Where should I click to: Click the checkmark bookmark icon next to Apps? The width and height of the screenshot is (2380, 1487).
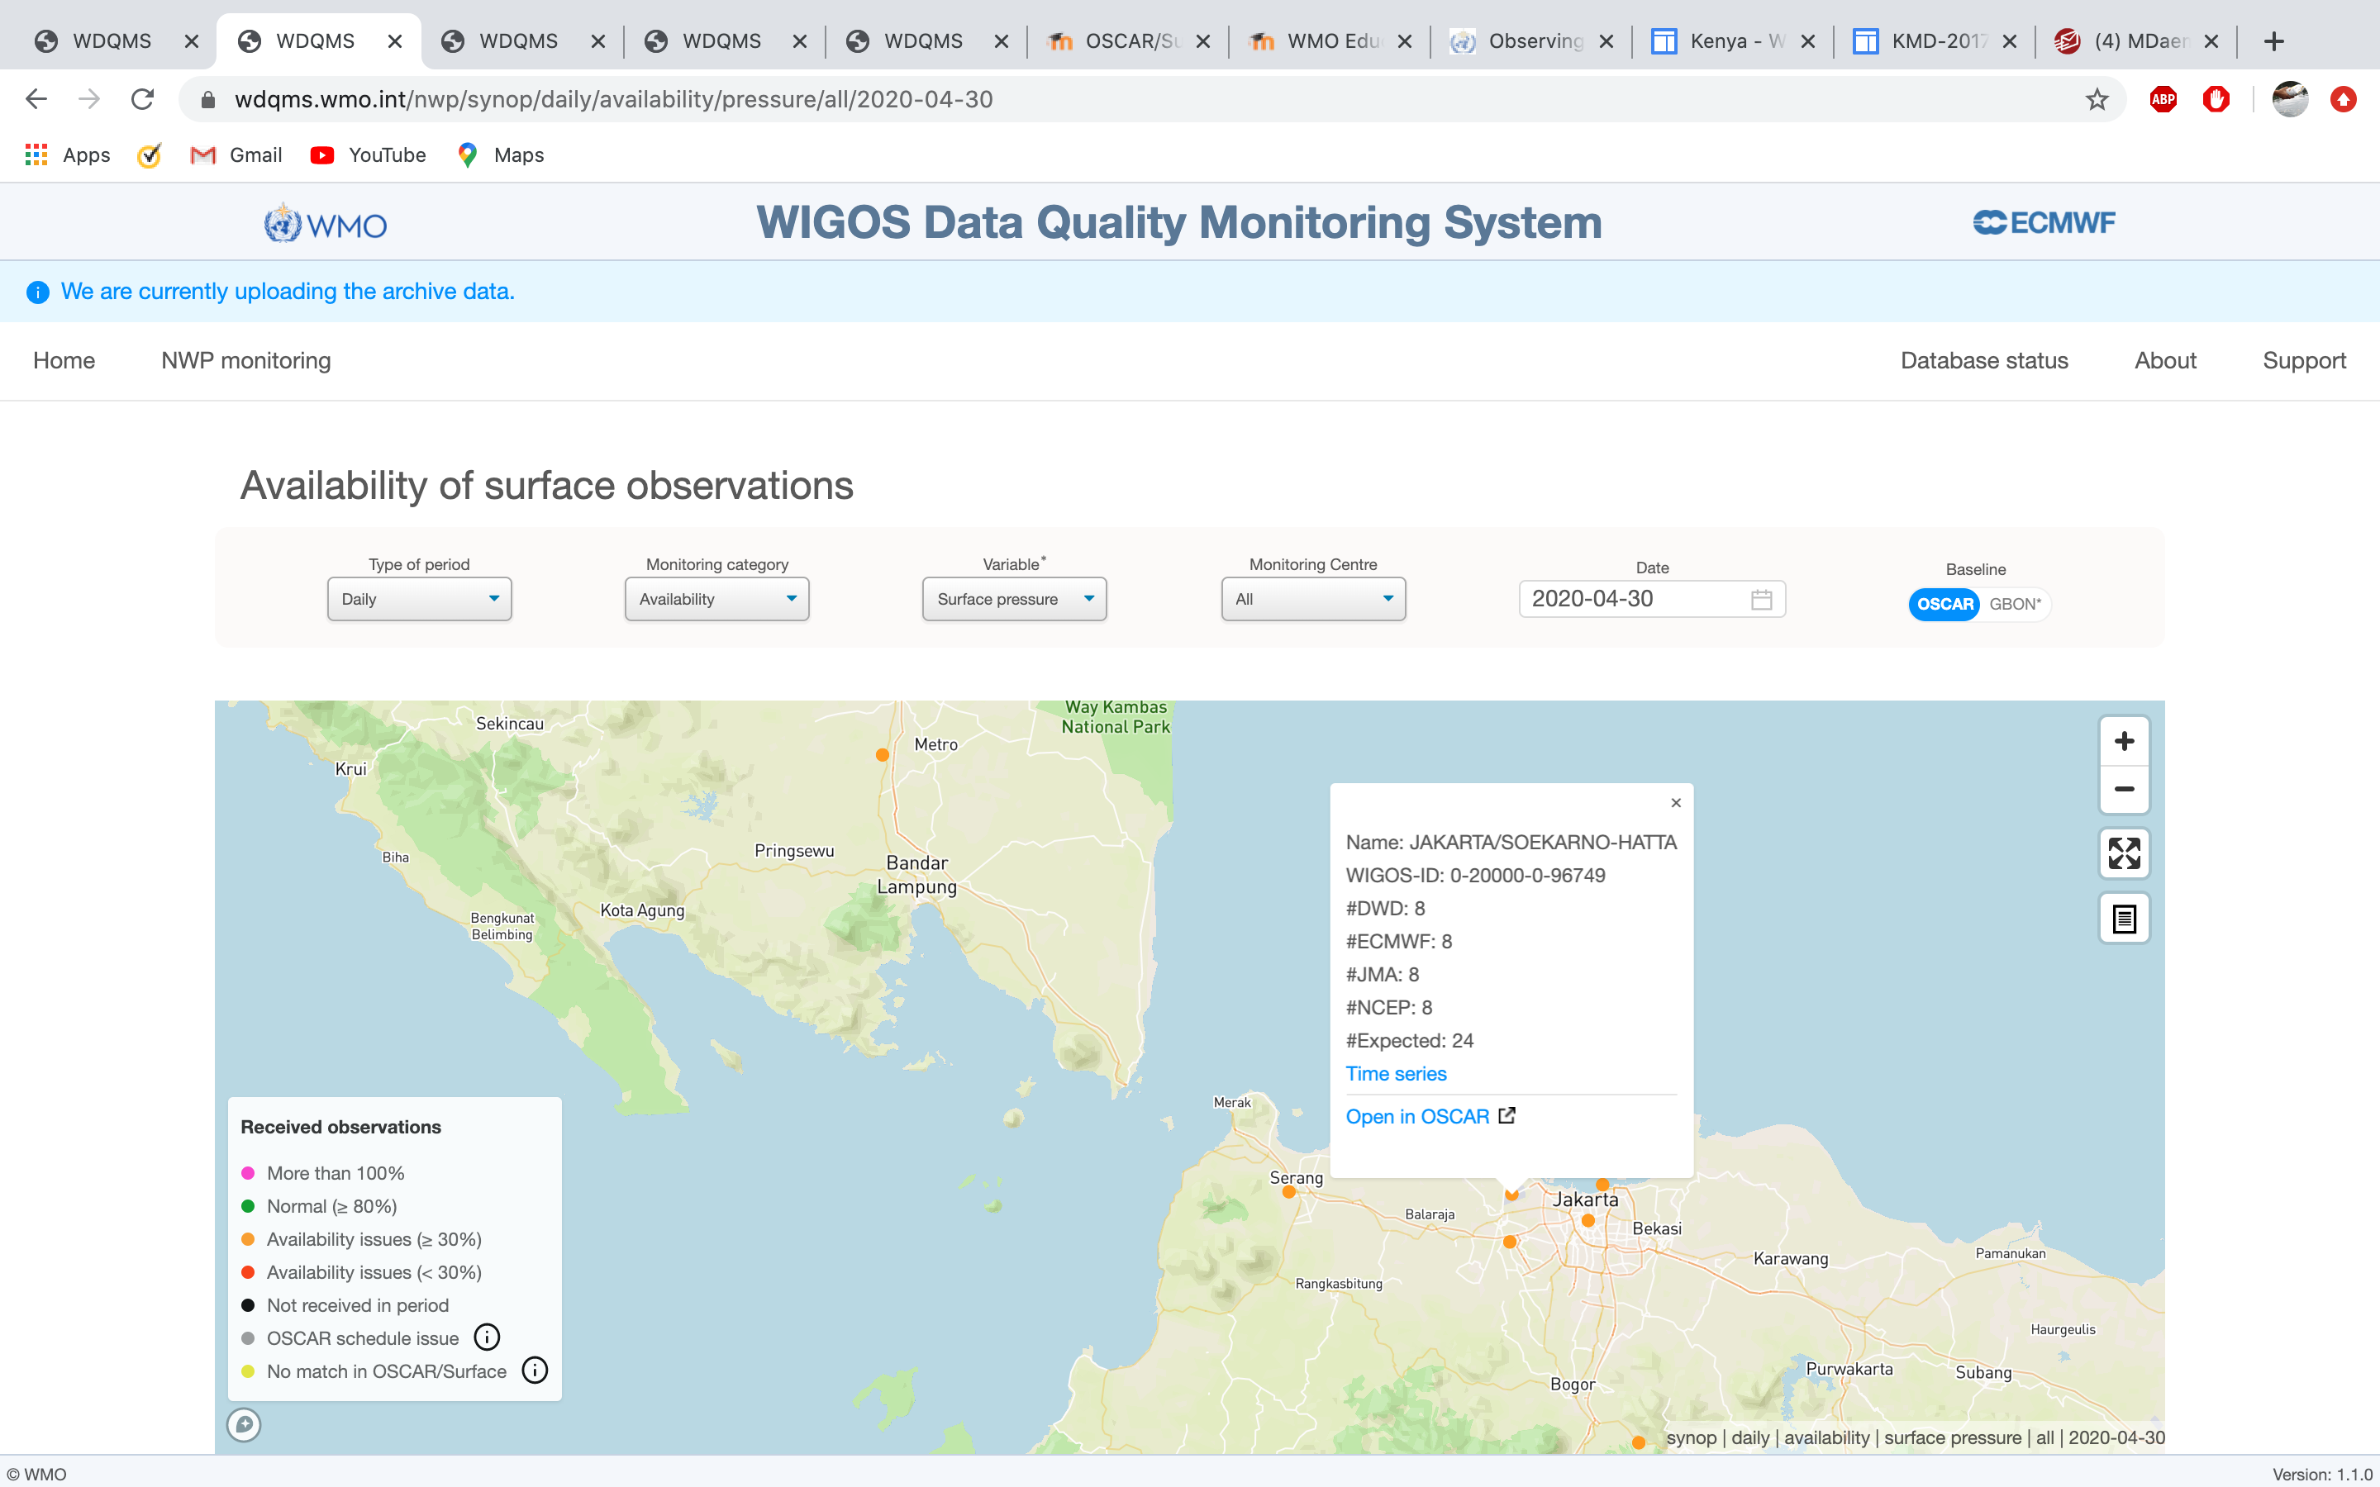[x=150, y=155]
